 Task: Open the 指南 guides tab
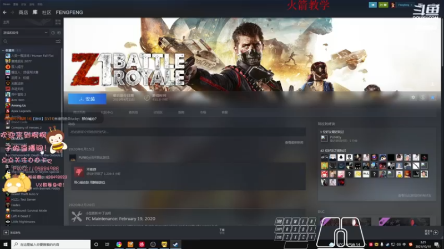tap(181, 112)
